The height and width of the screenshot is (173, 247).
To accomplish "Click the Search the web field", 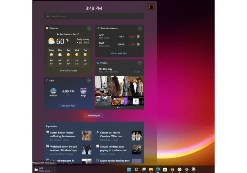I will (94, 16).
